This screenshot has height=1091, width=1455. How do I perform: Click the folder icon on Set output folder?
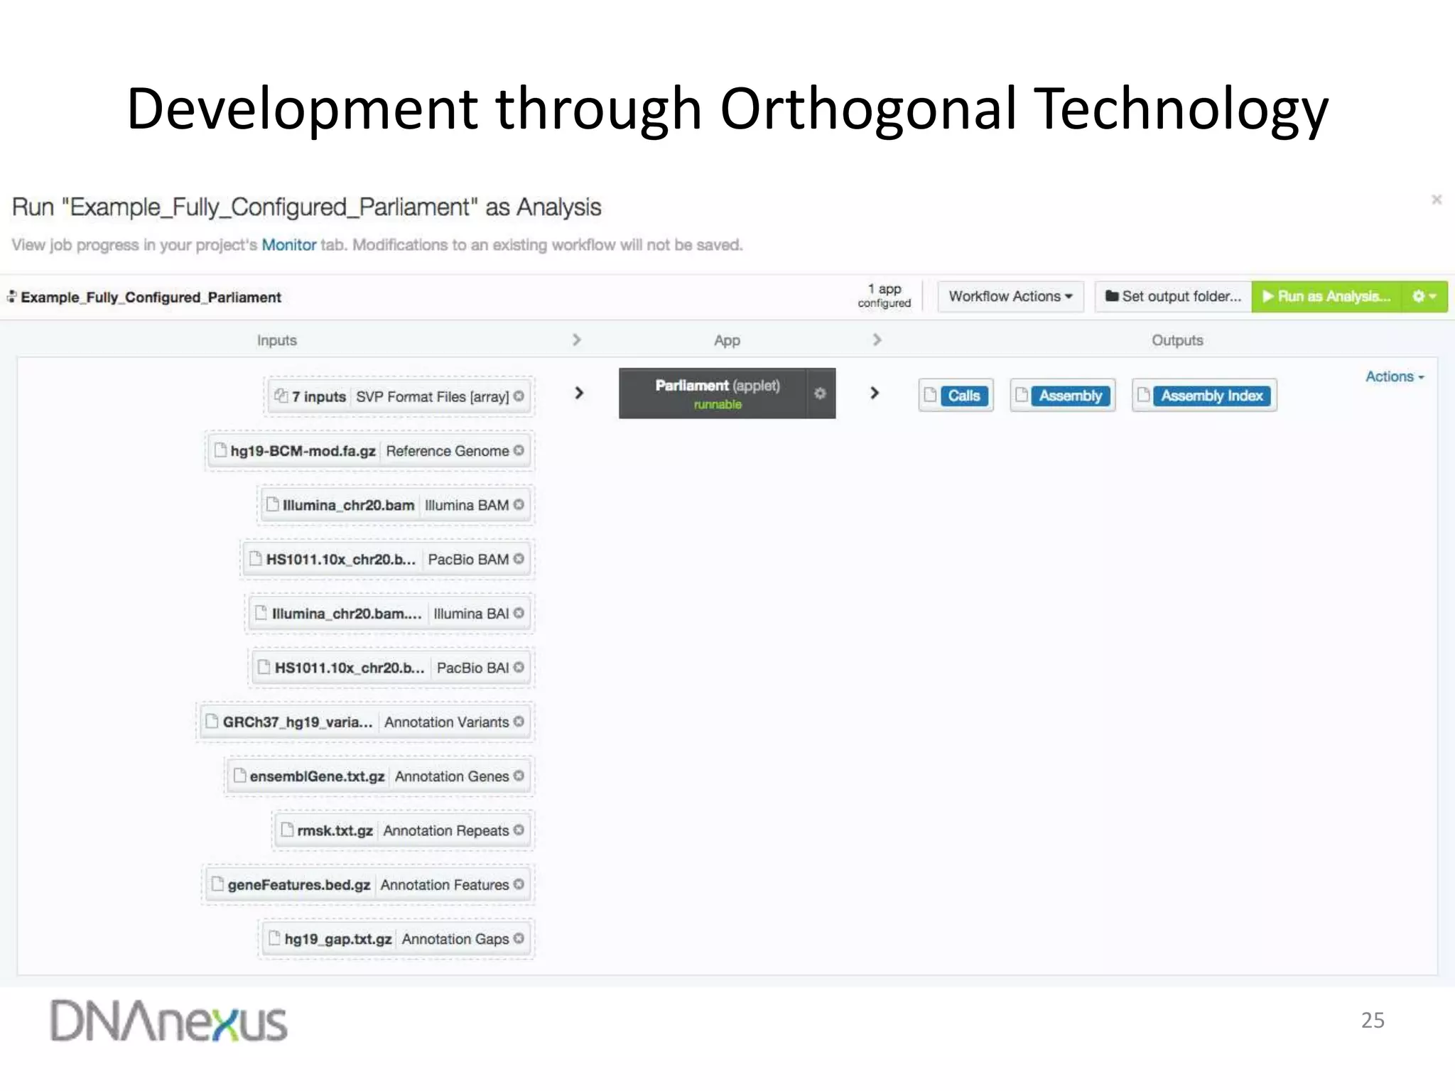coord(1112,296)
